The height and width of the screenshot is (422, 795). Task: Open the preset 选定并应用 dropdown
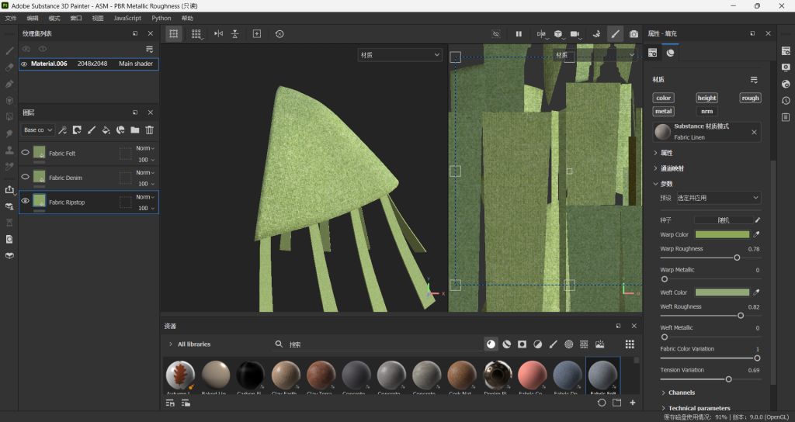click(718, 198)
